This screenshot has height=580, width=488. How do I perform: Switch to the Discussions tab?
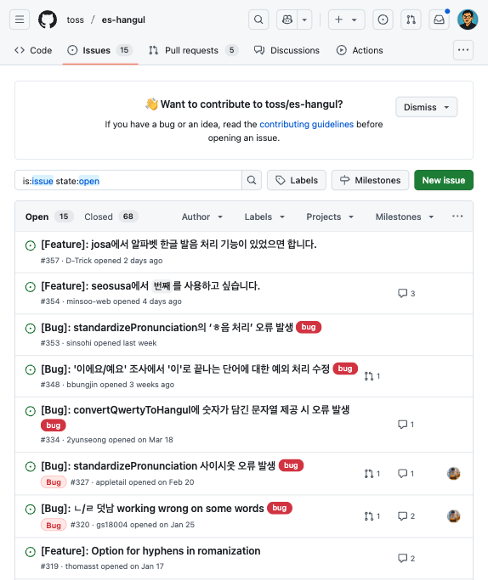[x=287, y=50]
